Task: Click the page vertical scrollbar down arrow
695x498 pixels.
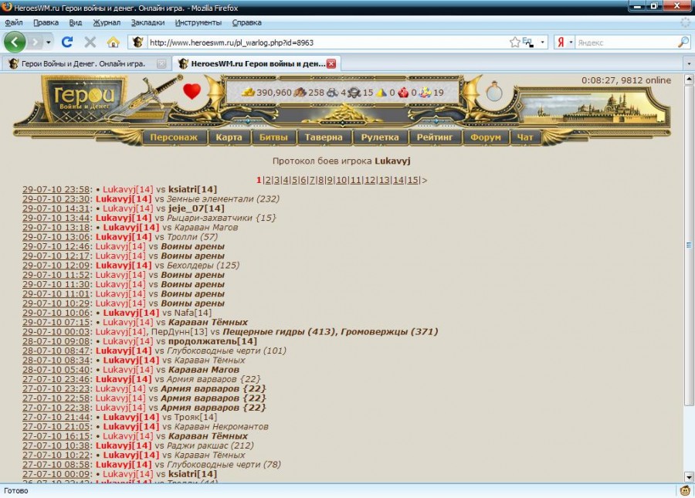Action: [x=689, y=477]
